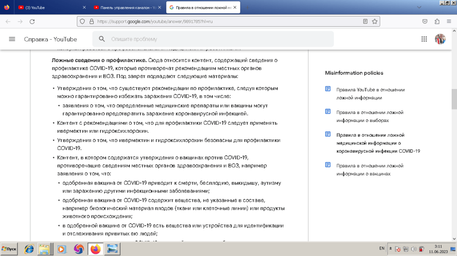This screenshot has width=457, height=256.
Task: Open the Google account avatar
Action: pos(440,39)
